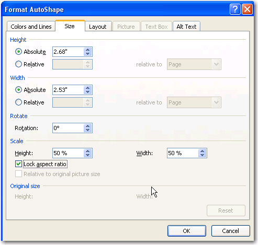Open Height relative to Page dropdown

[194, 64]
